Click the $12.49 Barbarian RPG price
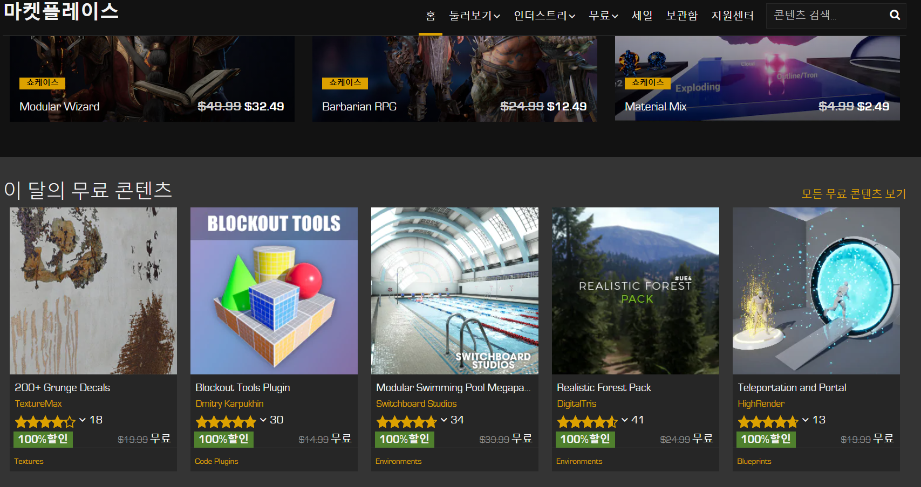Image resolution: width=921 pixels, height=487 pixels. click(x=567, y=107)
